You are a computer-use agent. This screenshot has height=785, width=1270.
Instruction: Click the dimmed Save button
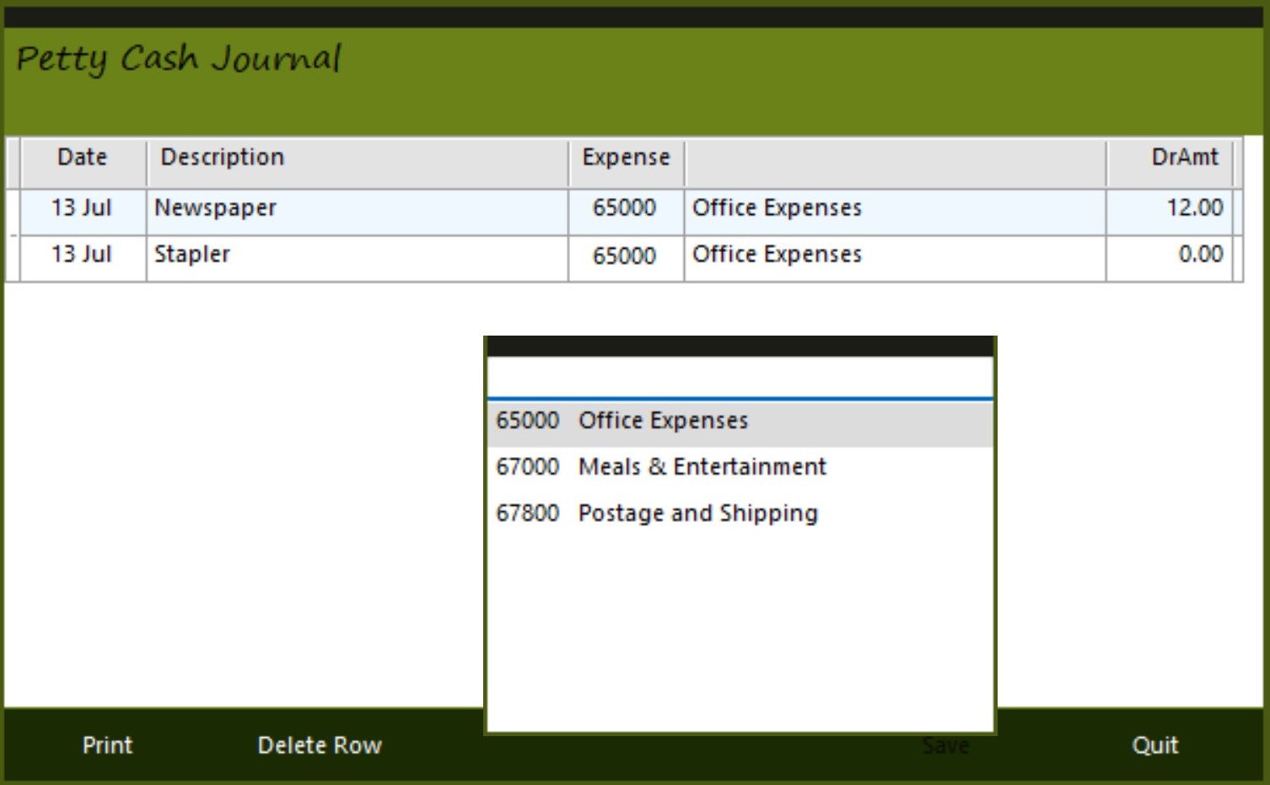pos(945,745)
